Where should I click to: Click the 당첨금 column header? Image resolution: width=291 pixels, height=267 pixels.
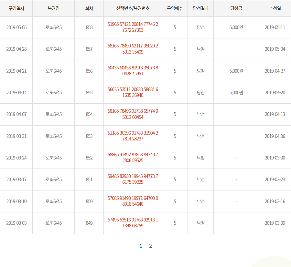236,8
